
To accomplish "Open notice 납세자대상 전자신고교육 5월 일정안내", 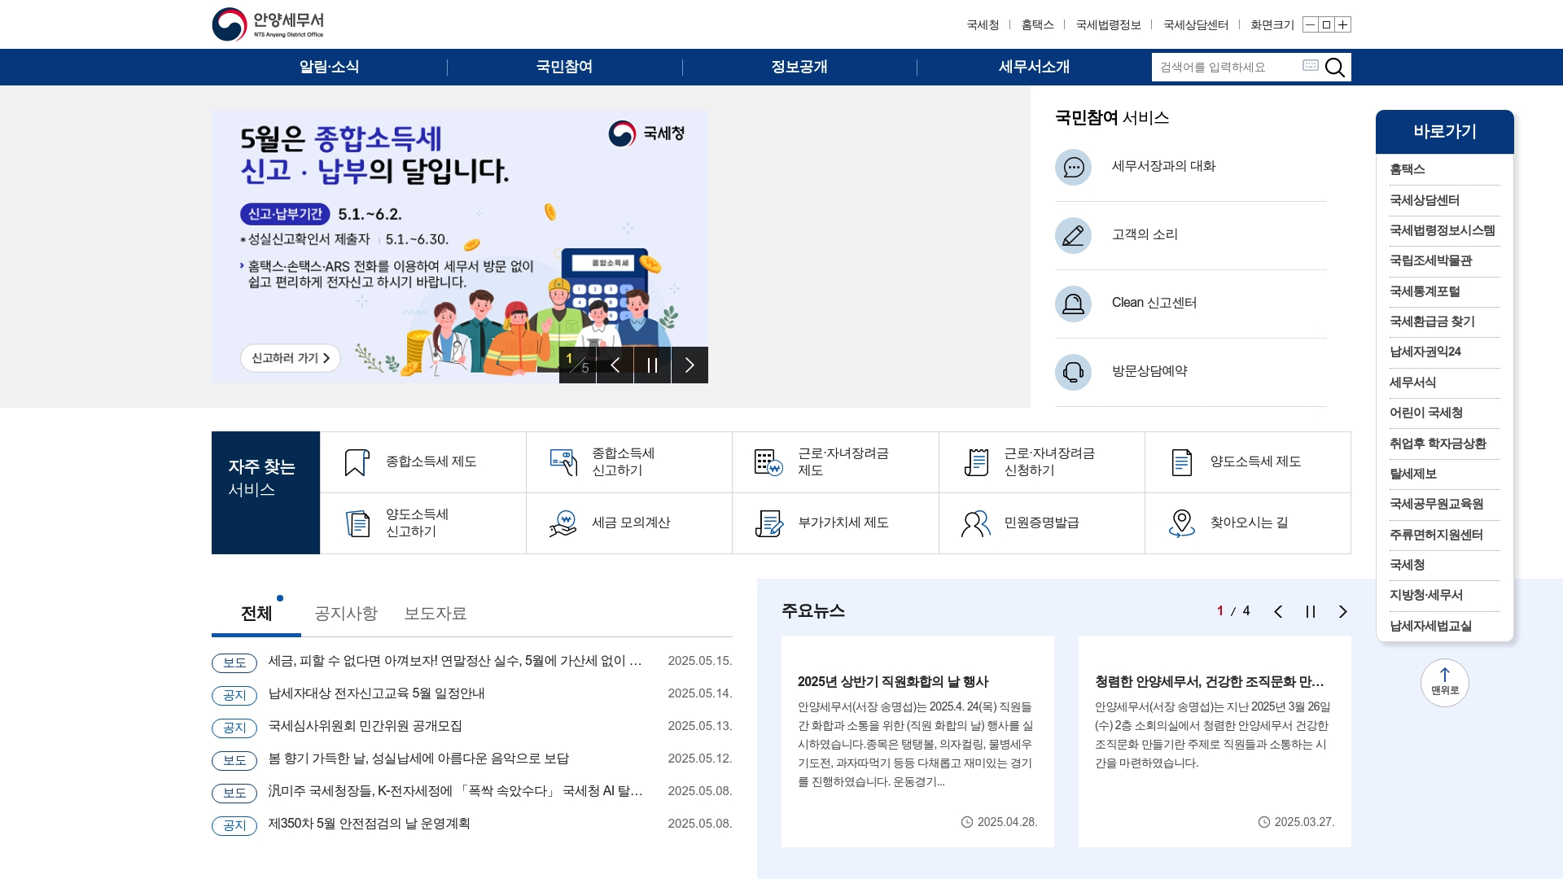I will [x=376, y=693].
